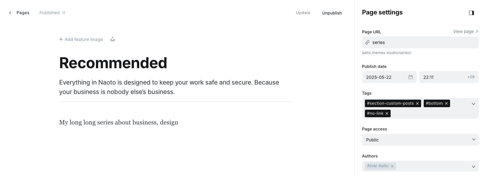This screenshot has height=176, width=485.
Task: Click the link icon in Page URL field
Action: point(367,42)
